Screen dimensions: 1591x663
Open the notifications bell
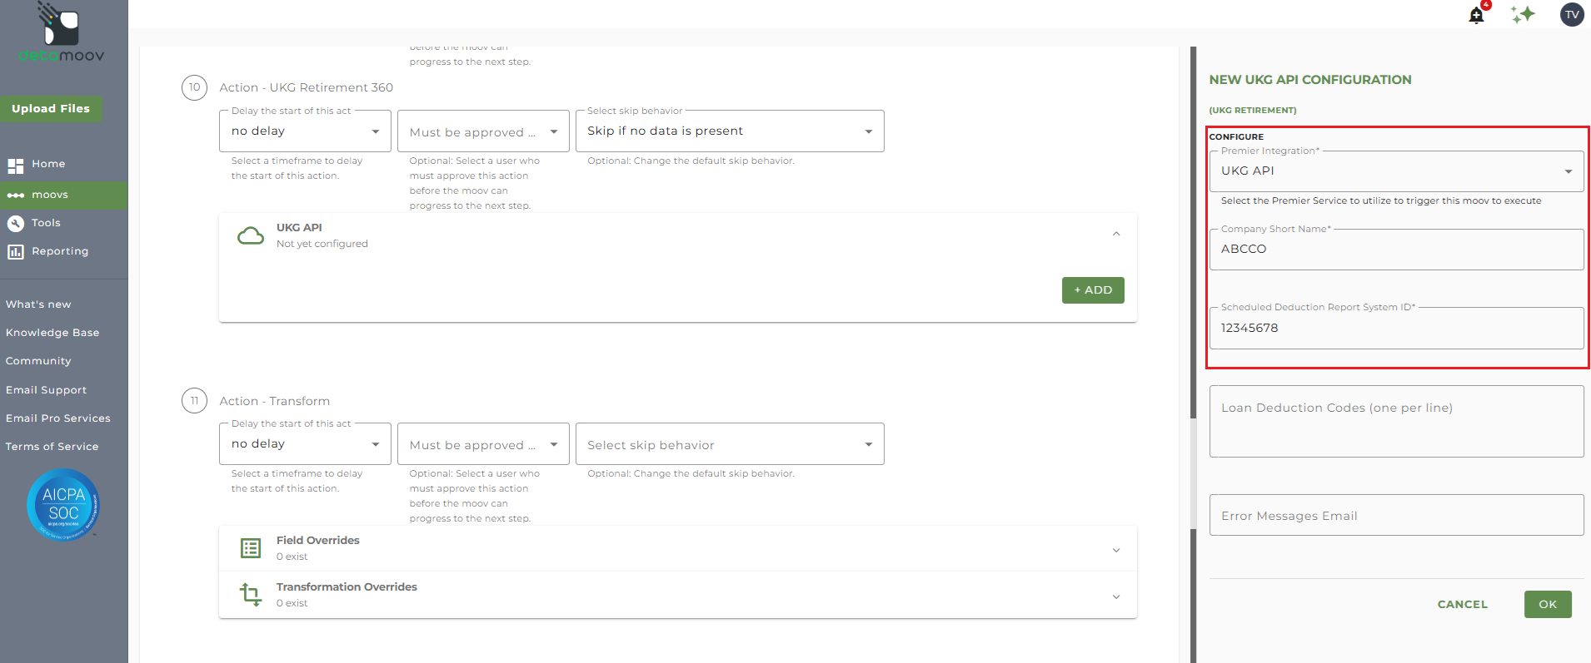(1476, 15)
